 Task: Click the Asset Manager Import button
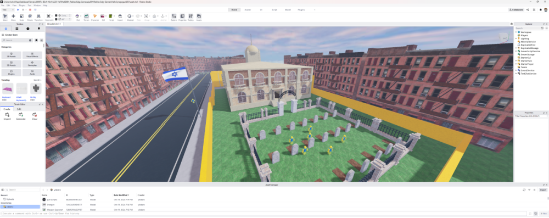543,189
